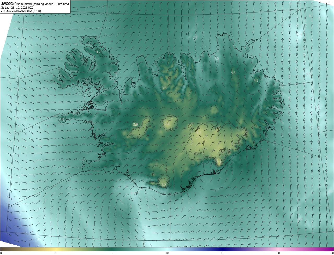Click the 2.3 value near the southeast coast
334x255 pixels.
point(219,162)
